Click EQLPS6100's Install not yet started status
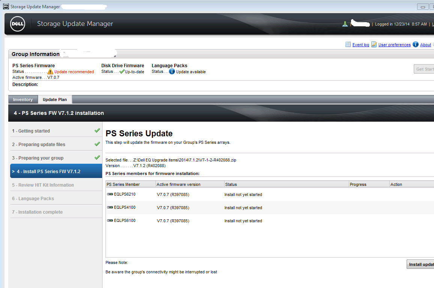 point(243,221)
